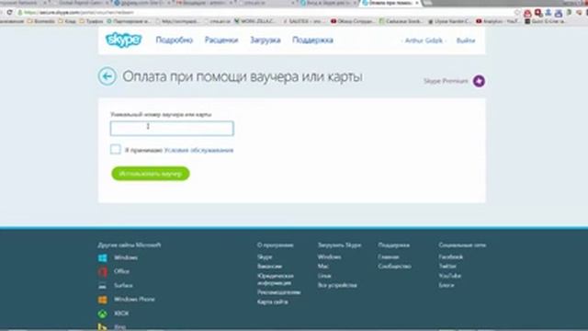Click the Bing icon in footer
Viewport: 588px width, 331px height.
pyautogui.click(x=102, y=327)
